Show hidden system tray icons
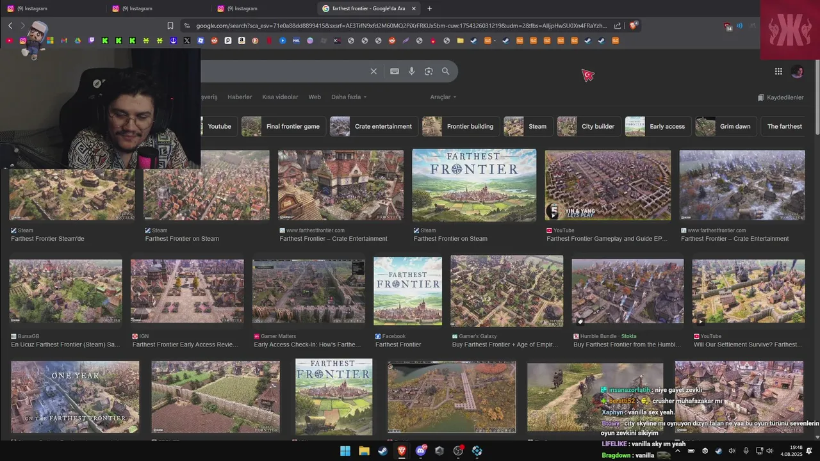The width and height of the screenshot is (820, 461). [678, 451]
